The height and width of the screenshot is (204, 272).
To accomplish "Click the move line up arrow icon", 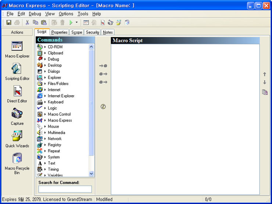I will pyautogui.click(x=265, y=74).
